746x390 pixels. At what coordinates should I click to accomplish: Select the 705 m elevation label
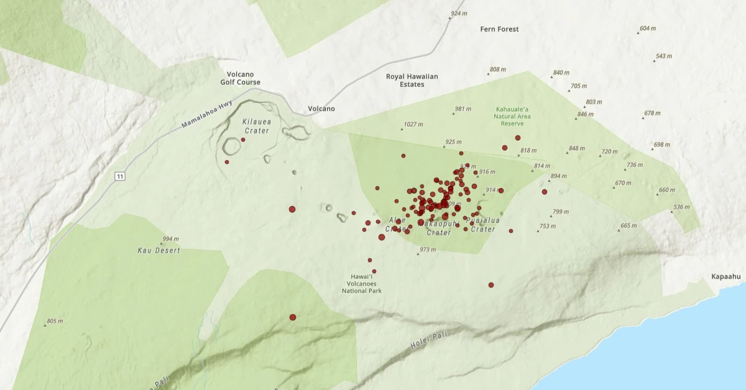pos(579,86)
